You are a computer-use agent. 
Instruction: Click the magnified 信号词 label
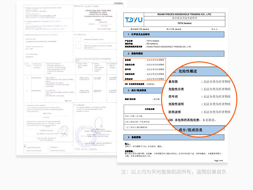tap(173, 97)
